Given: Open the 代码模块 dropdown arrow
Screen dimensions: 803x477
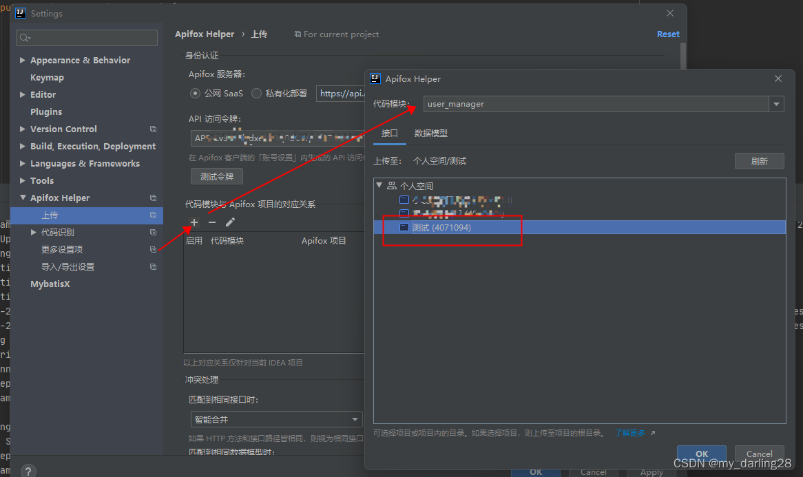Looking at the screenshot, I should click(776, 104).
